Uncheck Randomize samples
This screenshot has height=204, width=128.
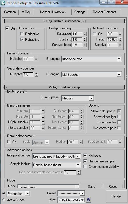pos(85,161)
